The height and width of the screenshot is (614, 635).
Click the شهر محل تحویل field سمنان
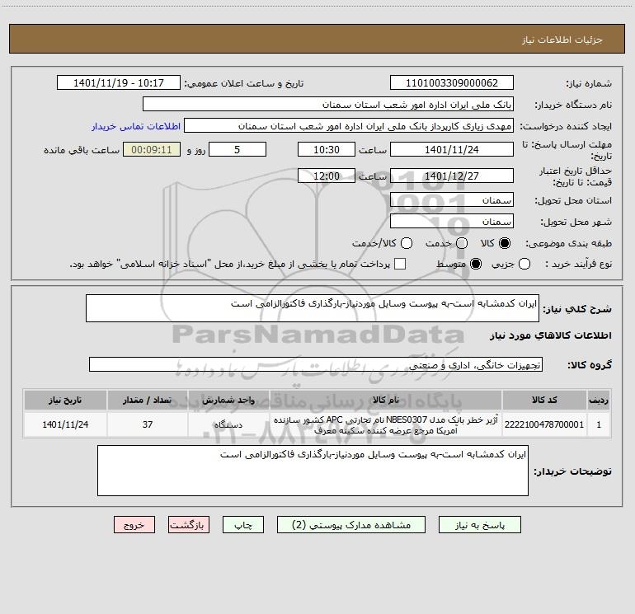[x=452, y=222]
